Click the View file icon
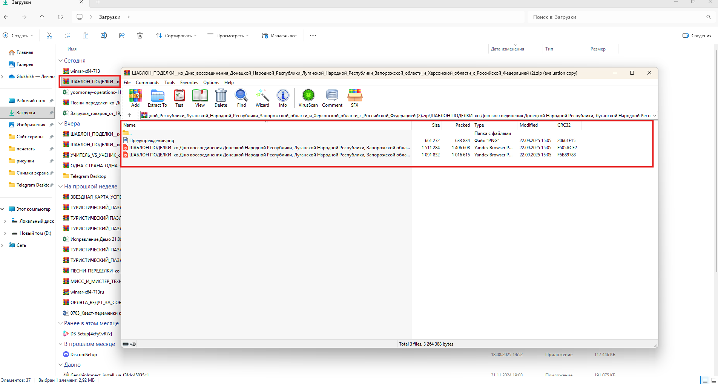This screenshot has height=384, width=718. 200,98
